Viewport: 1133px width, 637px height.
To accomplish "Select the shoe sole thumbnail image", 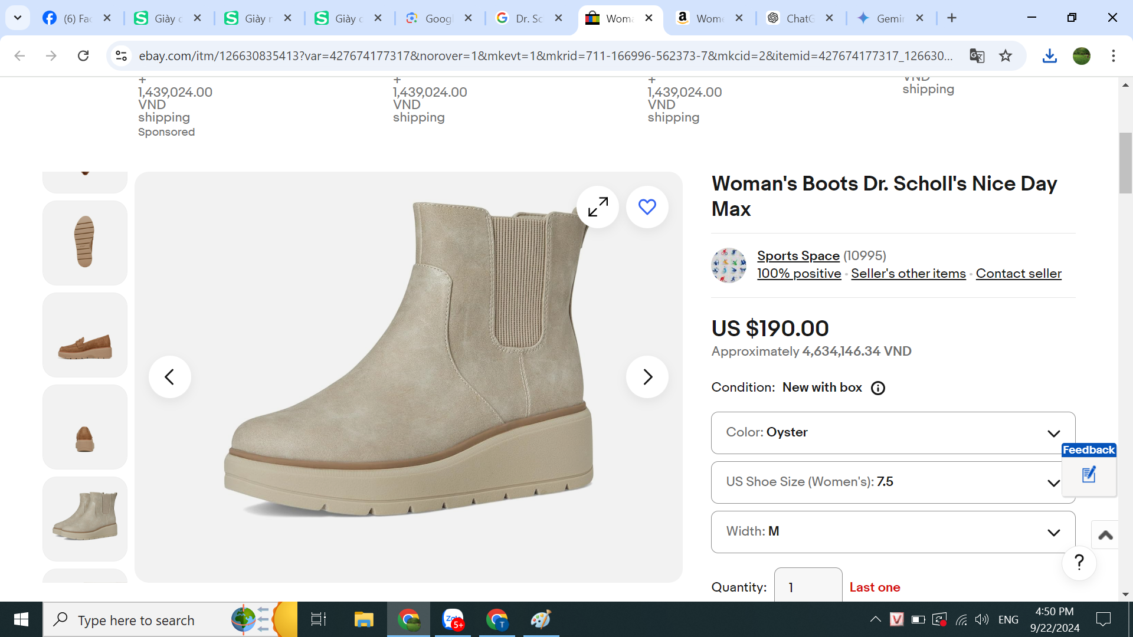I will pyautogui.click(x=85, y=242).
